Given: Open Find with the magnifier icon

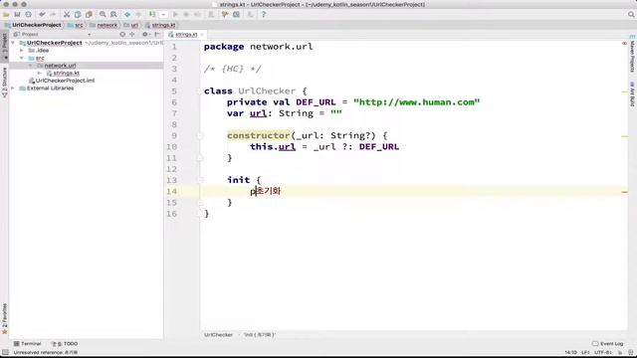Looking at the screenshot, I should click(103, 15).
